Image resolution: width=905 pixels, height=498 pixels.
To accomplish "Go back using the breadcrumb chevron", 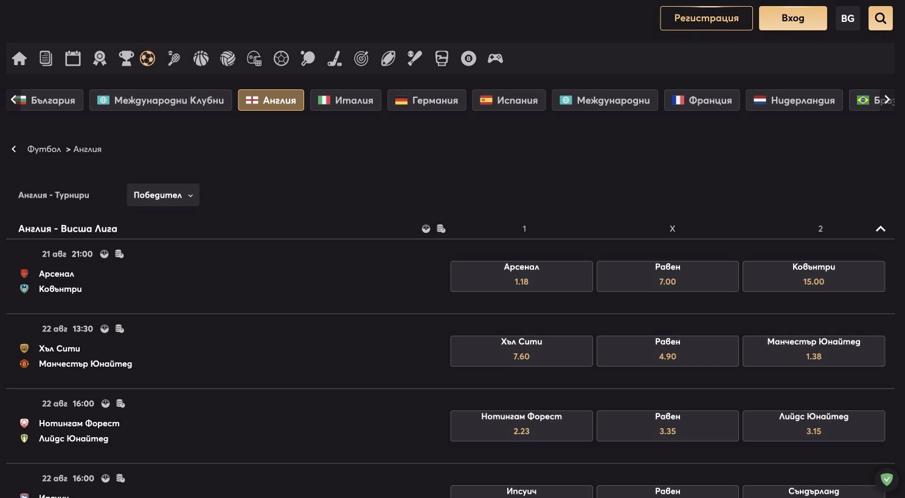I will pos(14,149).
